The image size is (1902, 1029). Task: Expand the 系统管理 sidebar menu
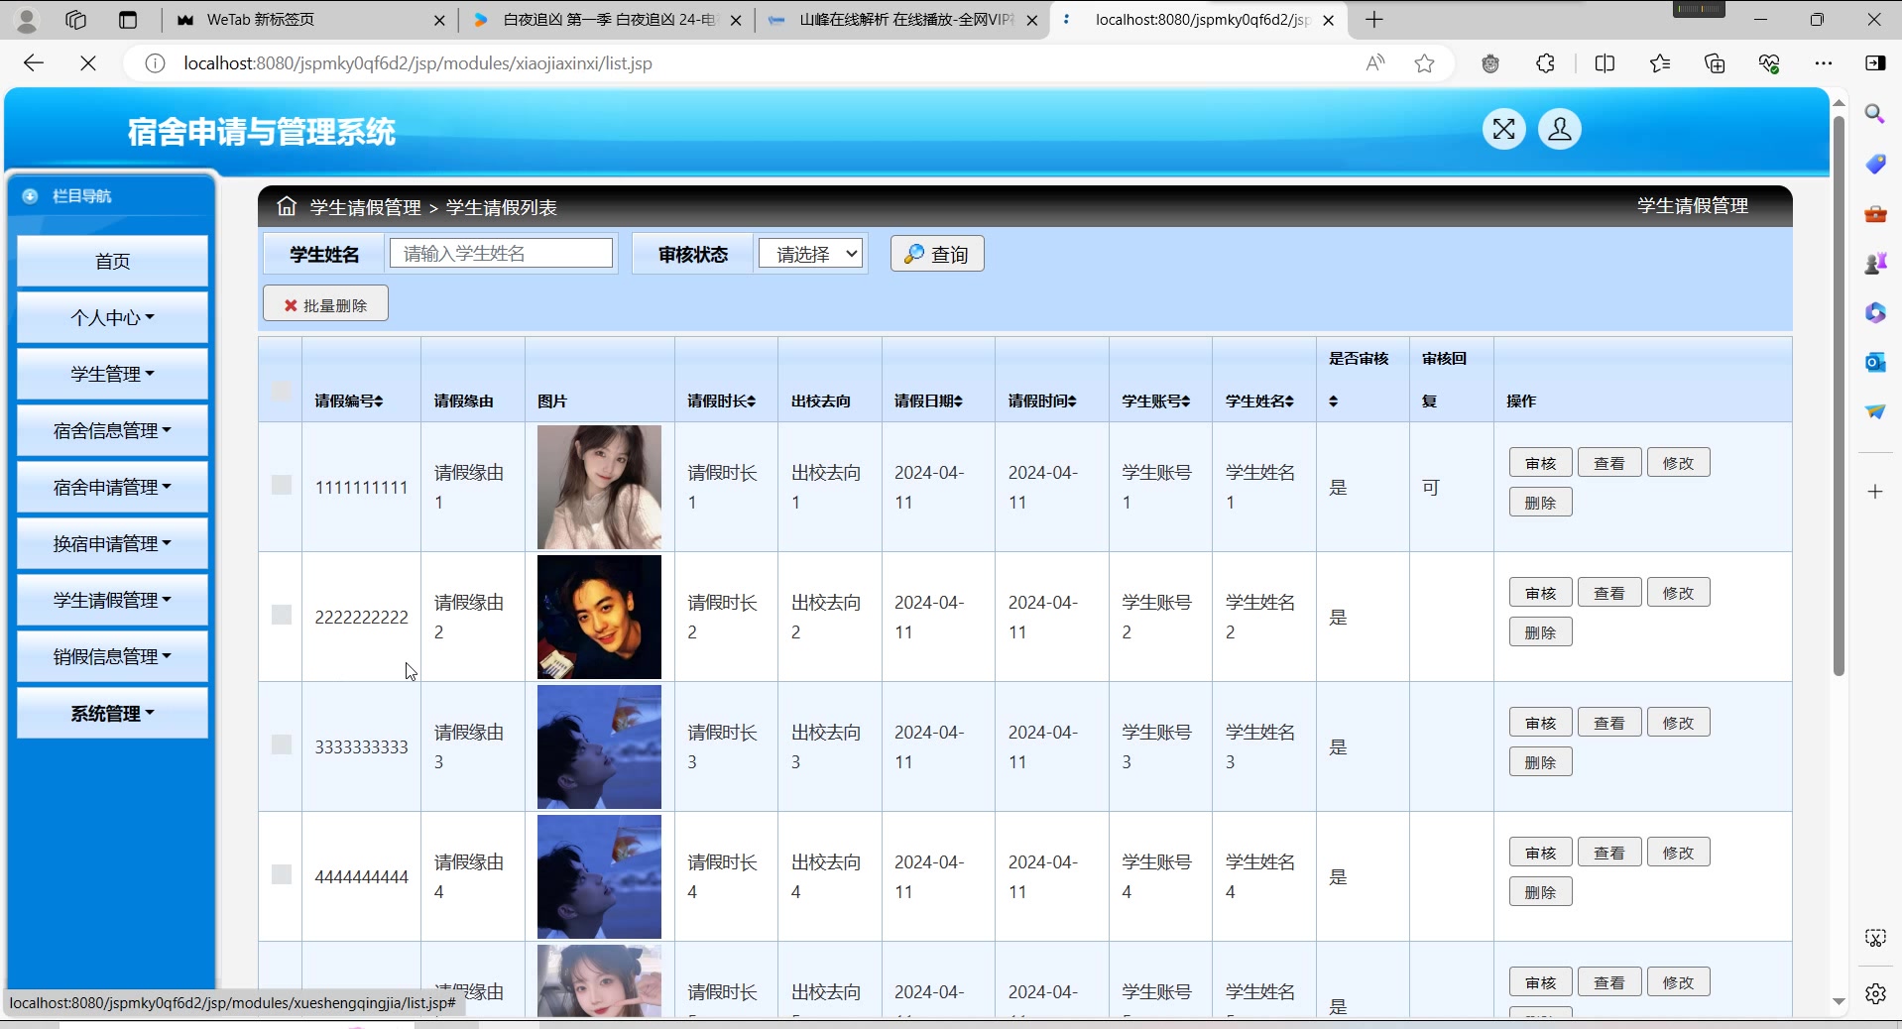click(112, 713)
